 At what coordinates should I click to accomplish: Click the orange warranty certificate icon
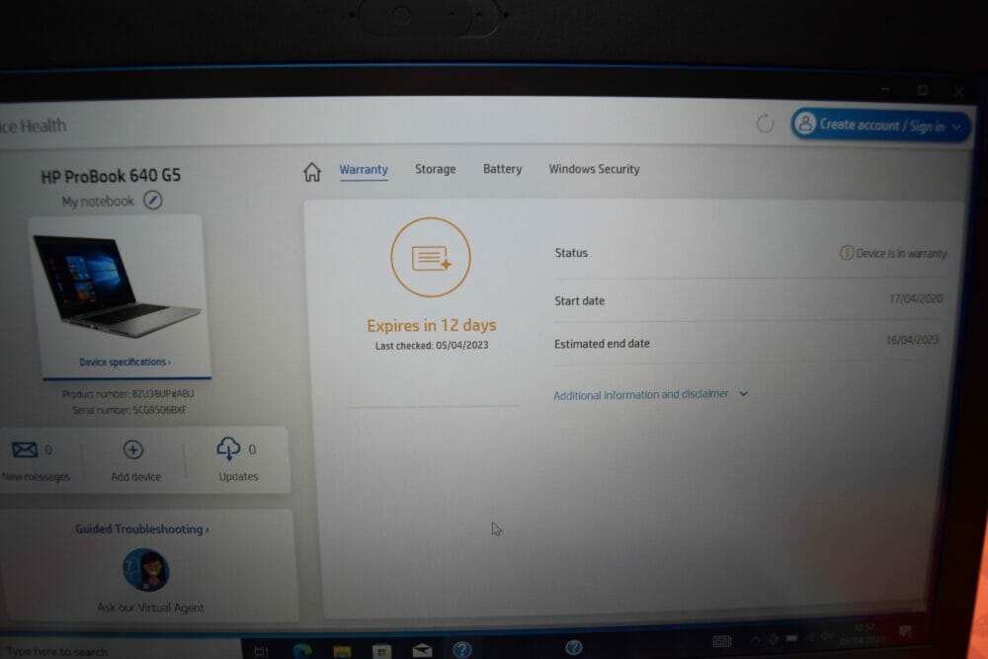tap(431, 258)
